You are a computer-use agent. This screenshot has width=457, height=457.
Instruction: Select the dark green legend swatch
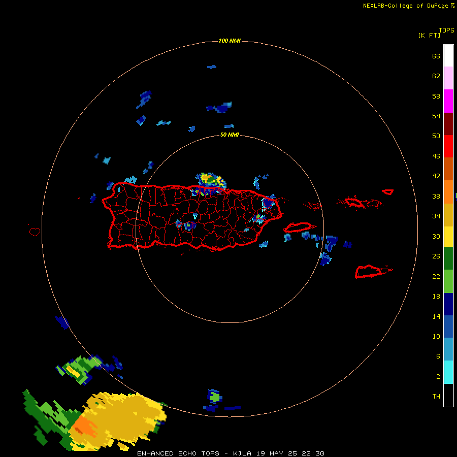tap(448, 258)
